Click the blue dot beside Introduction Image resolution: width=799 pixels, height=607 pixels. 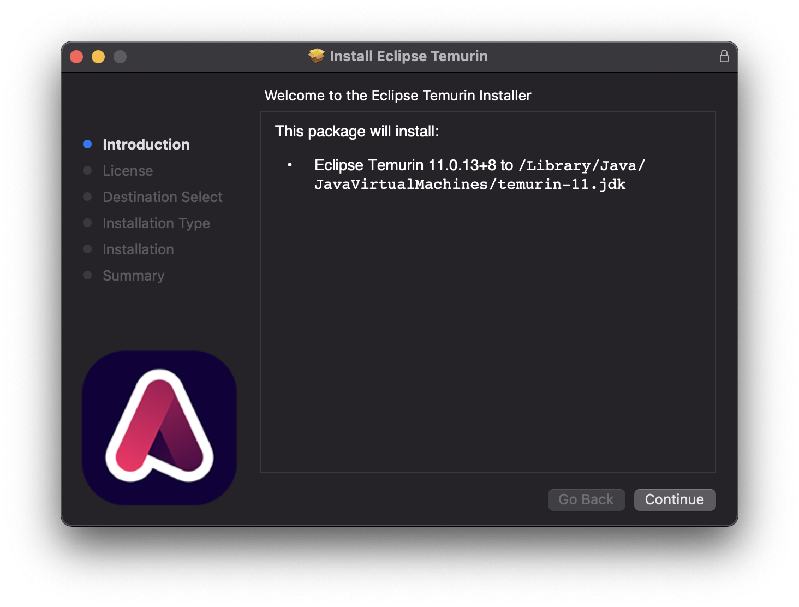pos(87,144)
